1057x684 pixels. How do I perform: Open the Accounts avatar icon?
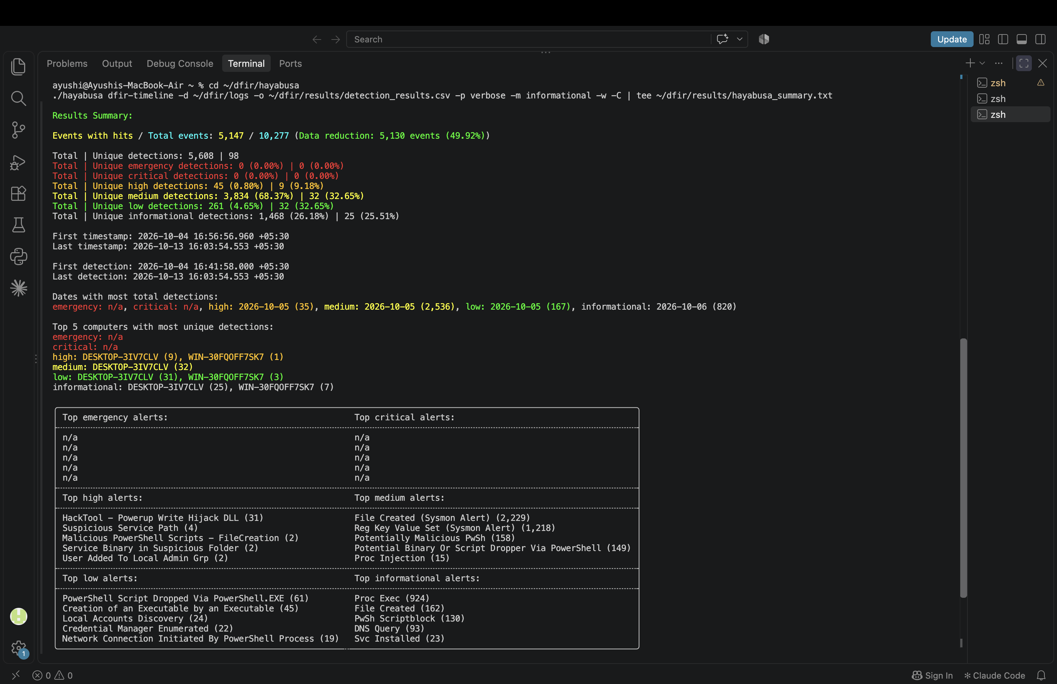coord(18,616)
